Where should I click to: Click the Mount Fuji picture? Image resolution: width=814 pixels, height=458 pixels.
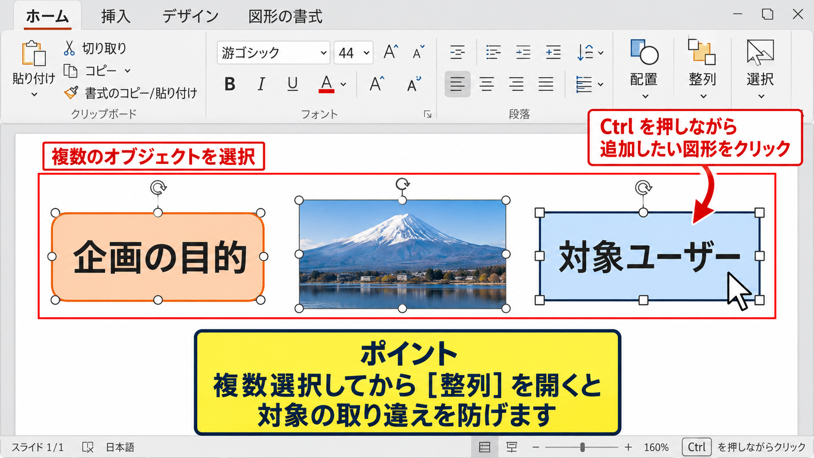403,254
